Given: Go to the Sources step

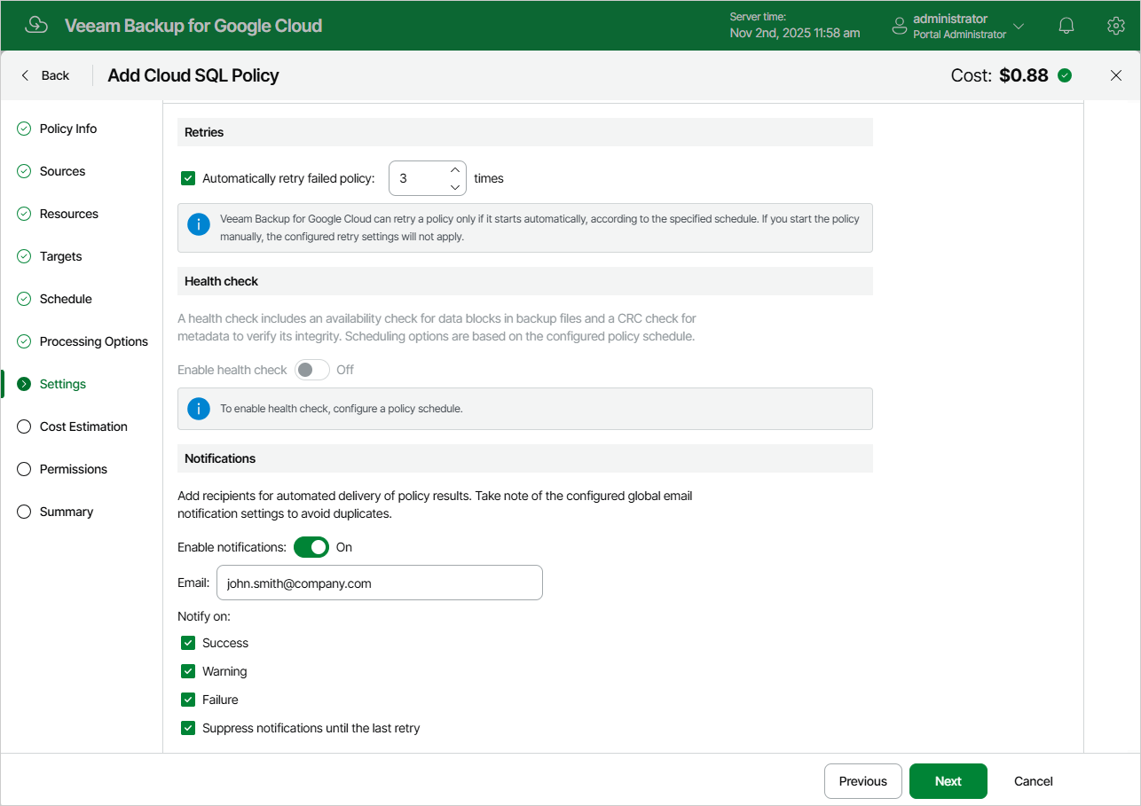Looking at the screenshot, I should point(62,171).
